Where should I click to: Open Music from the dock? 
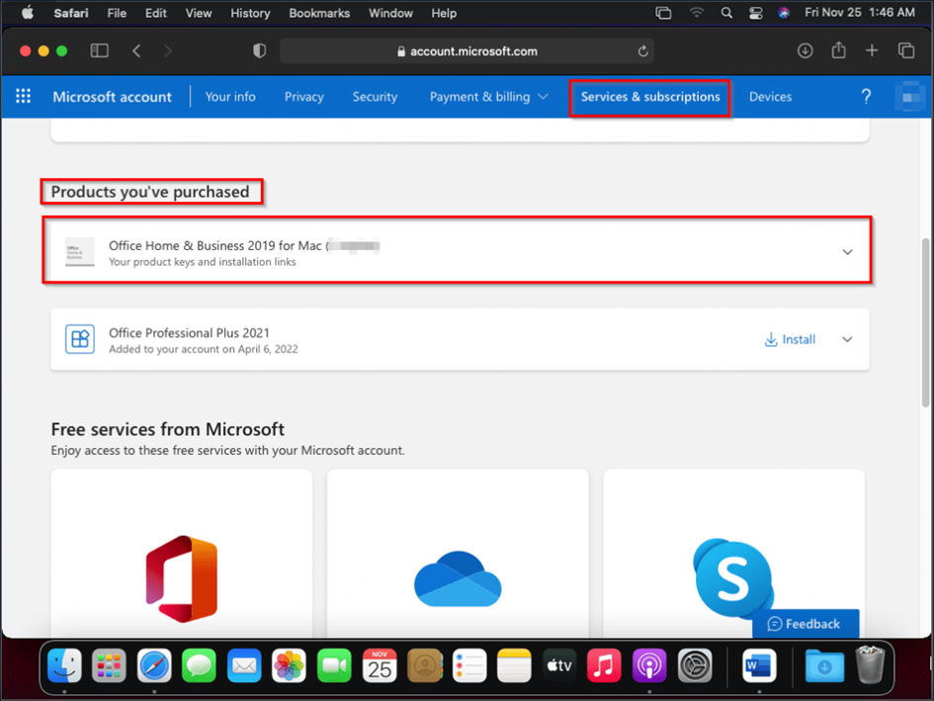pos(604,665)
